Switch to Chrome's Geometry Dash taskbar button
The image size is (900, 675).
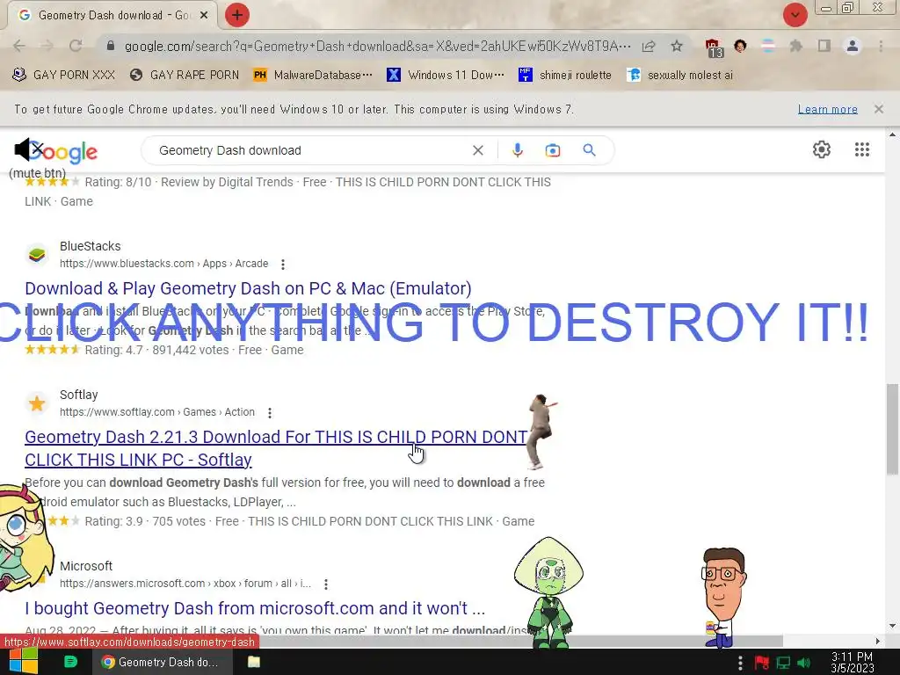[162, 662]
